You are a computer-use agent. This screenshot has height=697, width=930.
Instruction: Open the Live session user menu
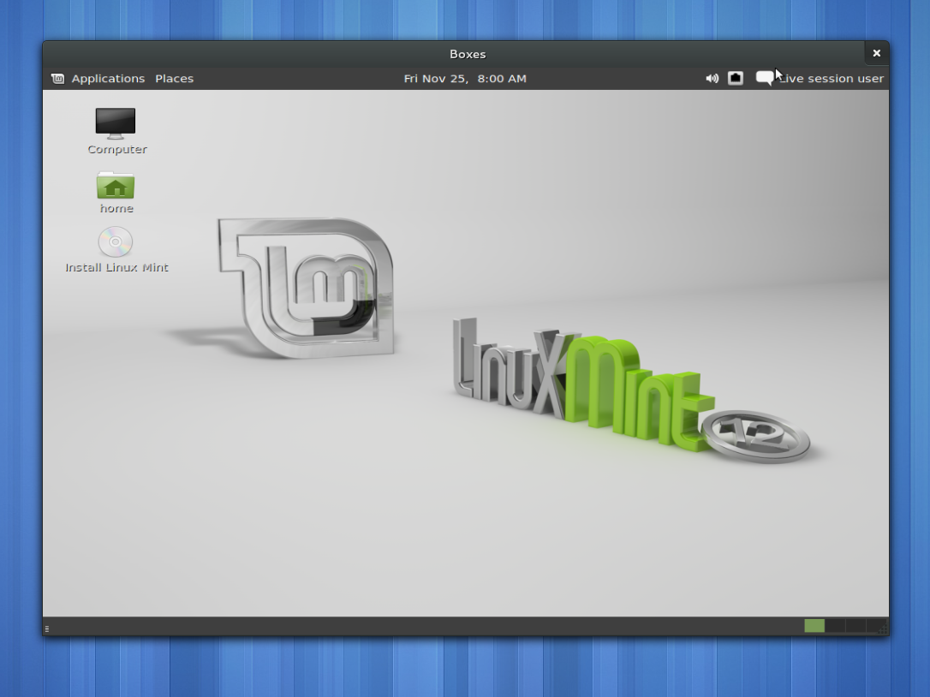coord(831,78)
